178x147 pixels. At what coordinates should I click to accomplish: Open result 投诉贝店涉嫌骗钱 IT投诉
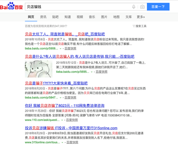(x=71, y=128)
